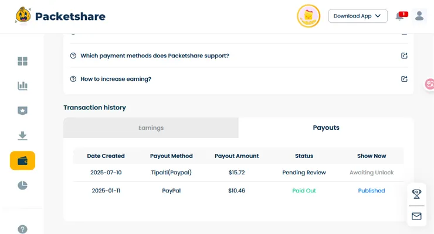
Task: Click the Published link for PayPal payout
Action: (371, 191)
